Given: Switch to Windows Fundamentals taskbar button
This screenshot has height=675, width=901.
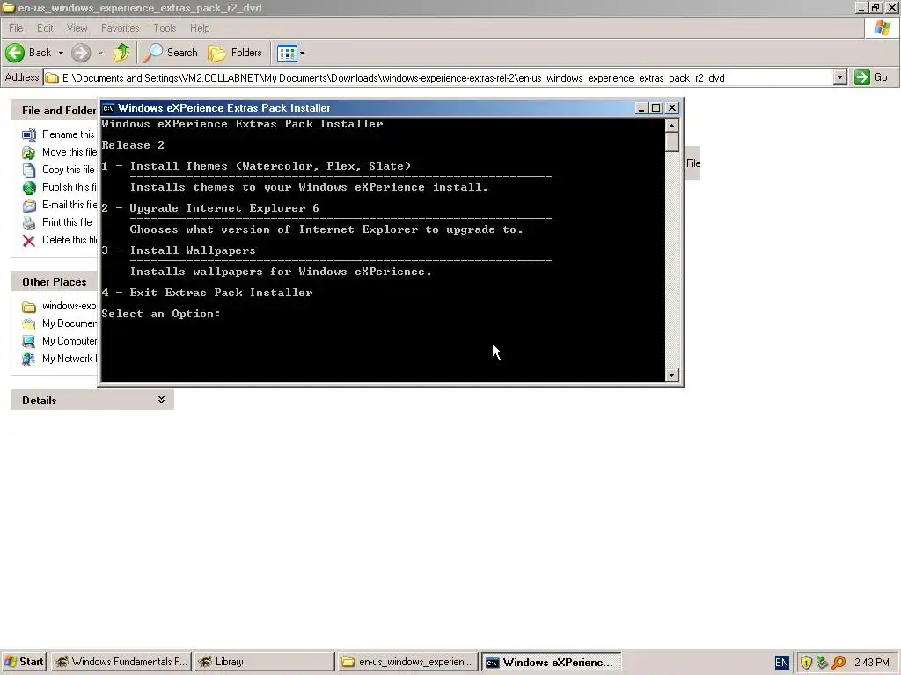Looking at the screenshot, I should point(121,662).
